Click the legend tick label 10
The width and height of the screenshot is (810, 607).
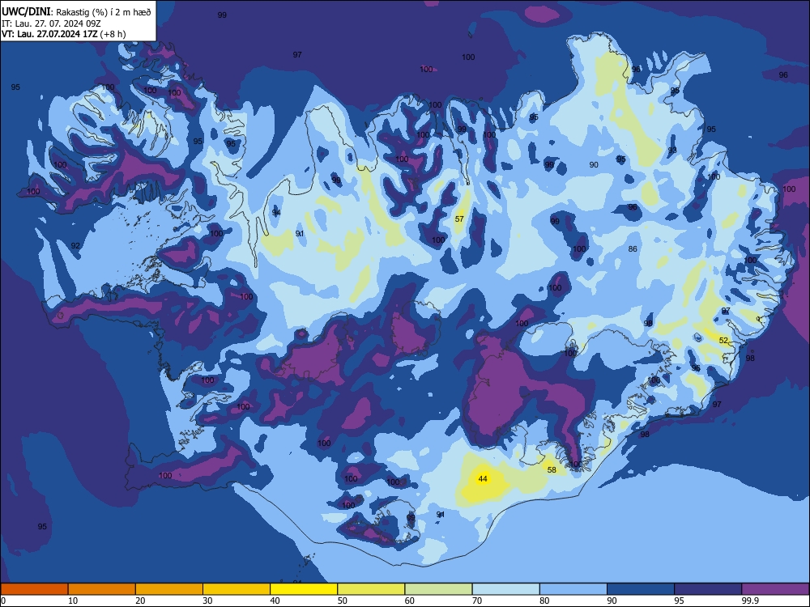(73, 601)
